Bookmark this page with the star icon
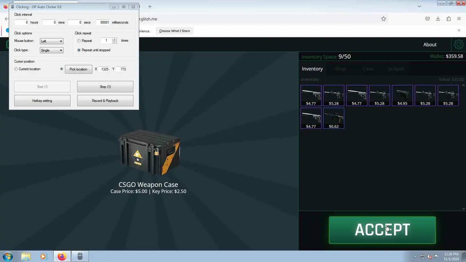 [384, 19]
